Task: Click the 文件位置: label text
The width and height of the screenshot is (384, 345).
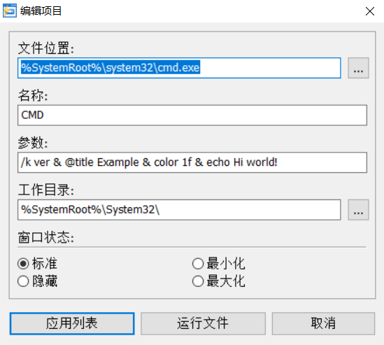Action: pos(45,48)
